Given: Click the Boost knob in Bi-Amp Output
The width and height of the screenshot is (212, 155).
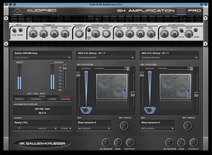Looking at the screenshot, I should [164, 34].
